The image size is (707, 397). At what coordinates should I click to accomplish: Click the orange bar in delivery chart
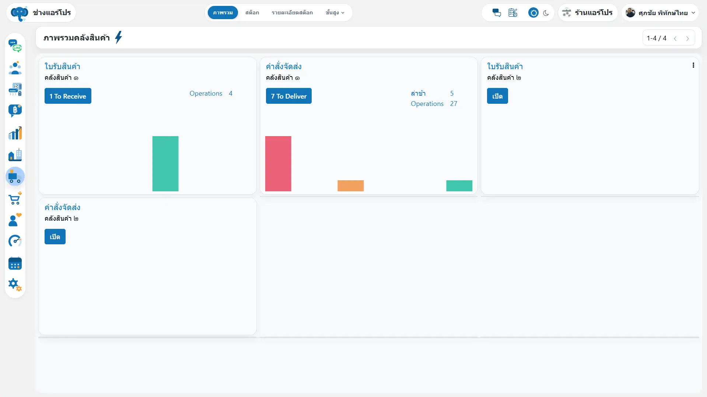350,186
